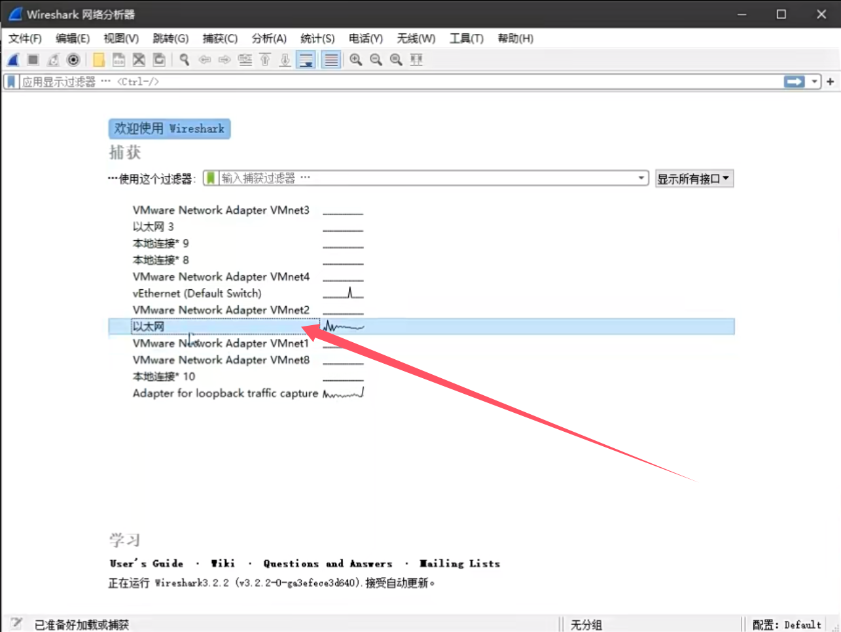The width and height of the screenshot is (841, 632).
Task: Open capture options icon in toolbar
Action: pyautogui.click(x=74, y=60)
